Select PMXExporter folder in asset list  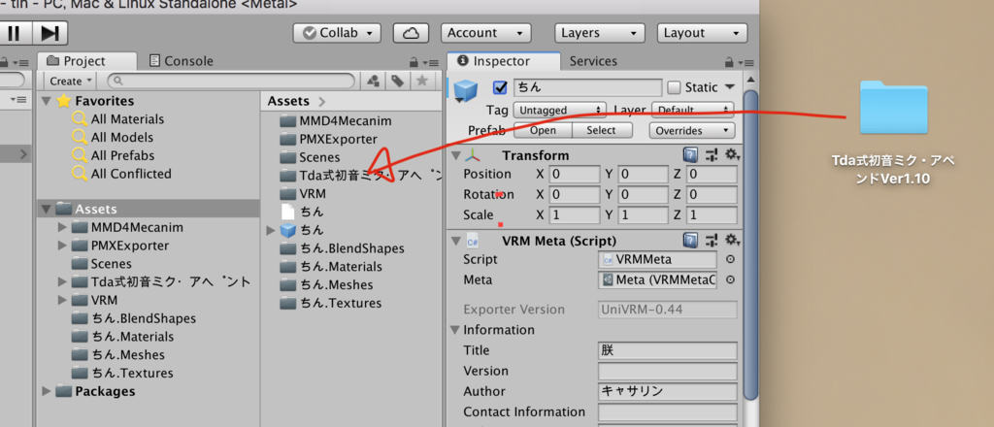(329, 140)
